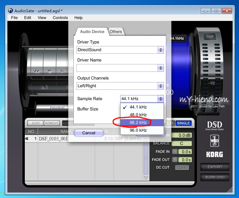Choose 48.0 kHz sample rate
Image resolution: width=239 pixels, height=198 pixels.
[142, 115]
